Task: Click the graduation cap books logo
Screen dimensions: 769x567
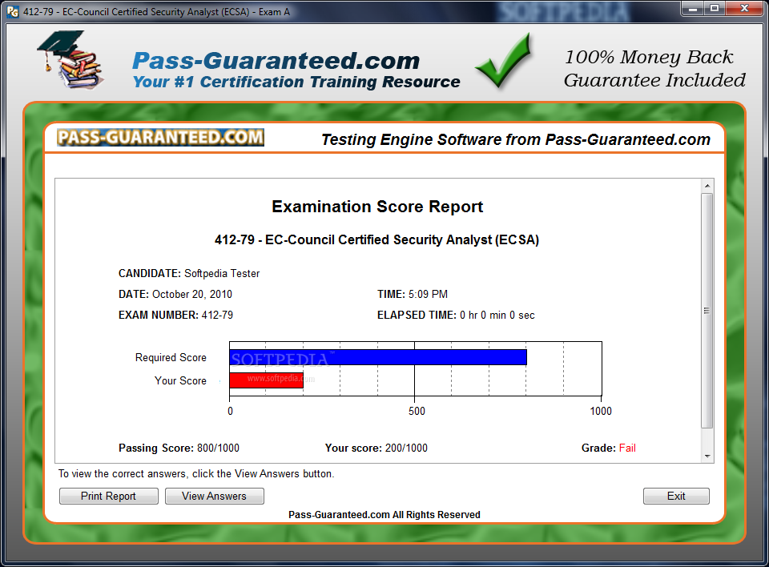Action: (70, 59)
